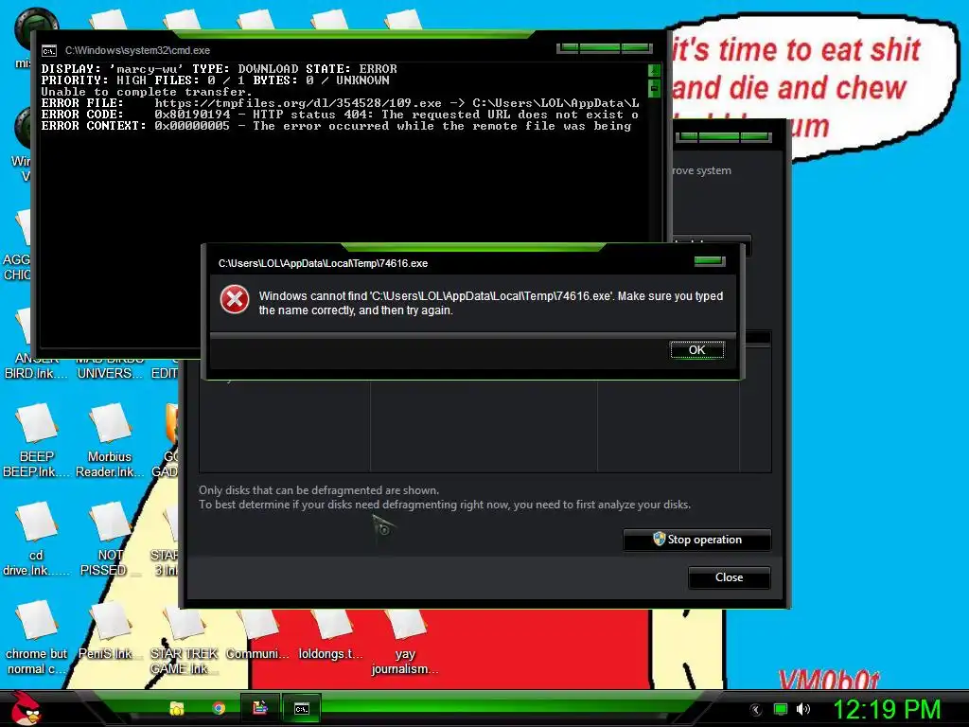Click the shield icon on Stop operation

(659, 539)
